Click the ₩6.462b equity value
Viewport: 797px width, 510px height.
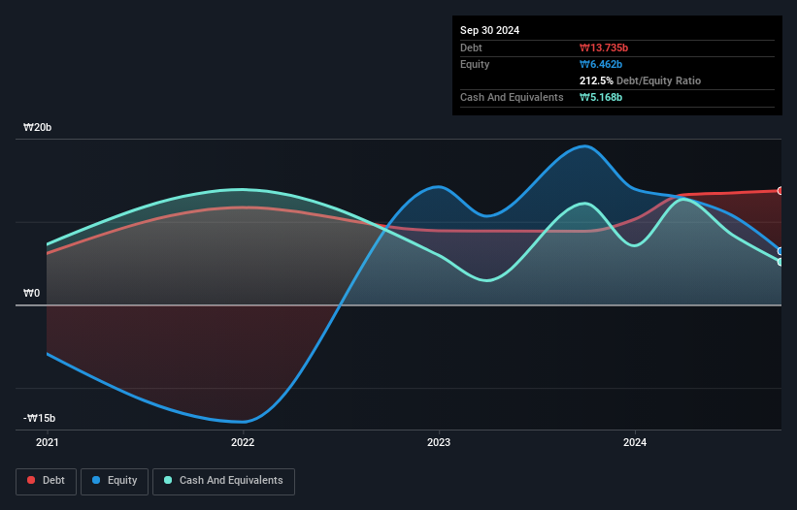pos(601,64)
